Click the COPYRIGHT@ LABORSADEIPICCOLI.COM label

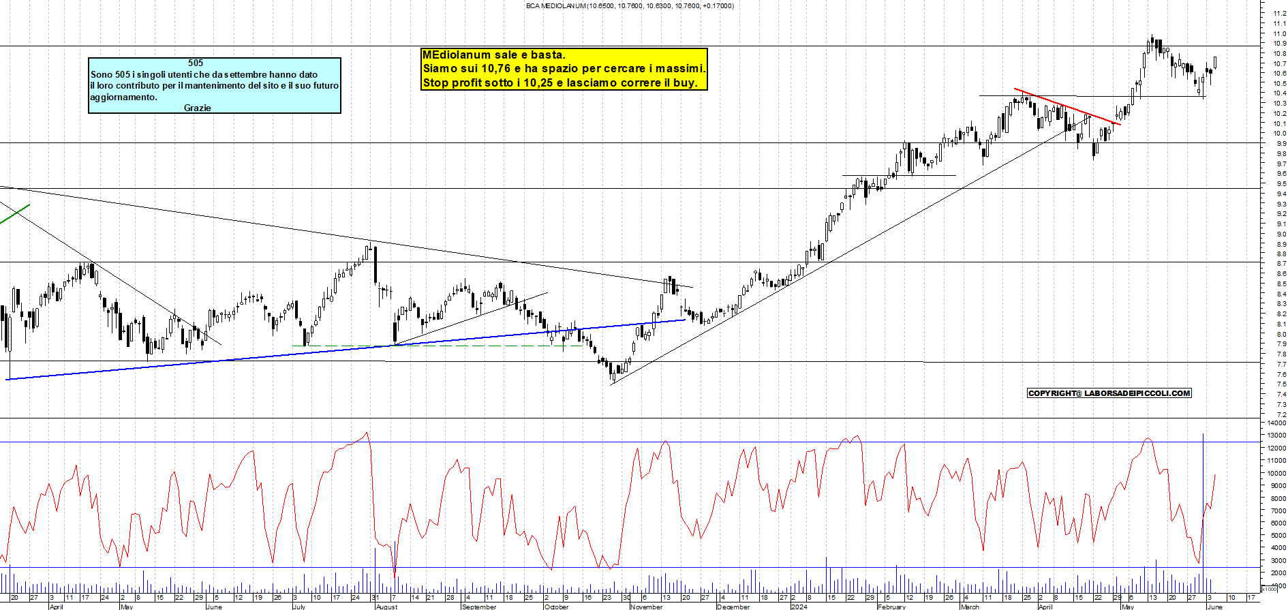(x=1109, y=393)
